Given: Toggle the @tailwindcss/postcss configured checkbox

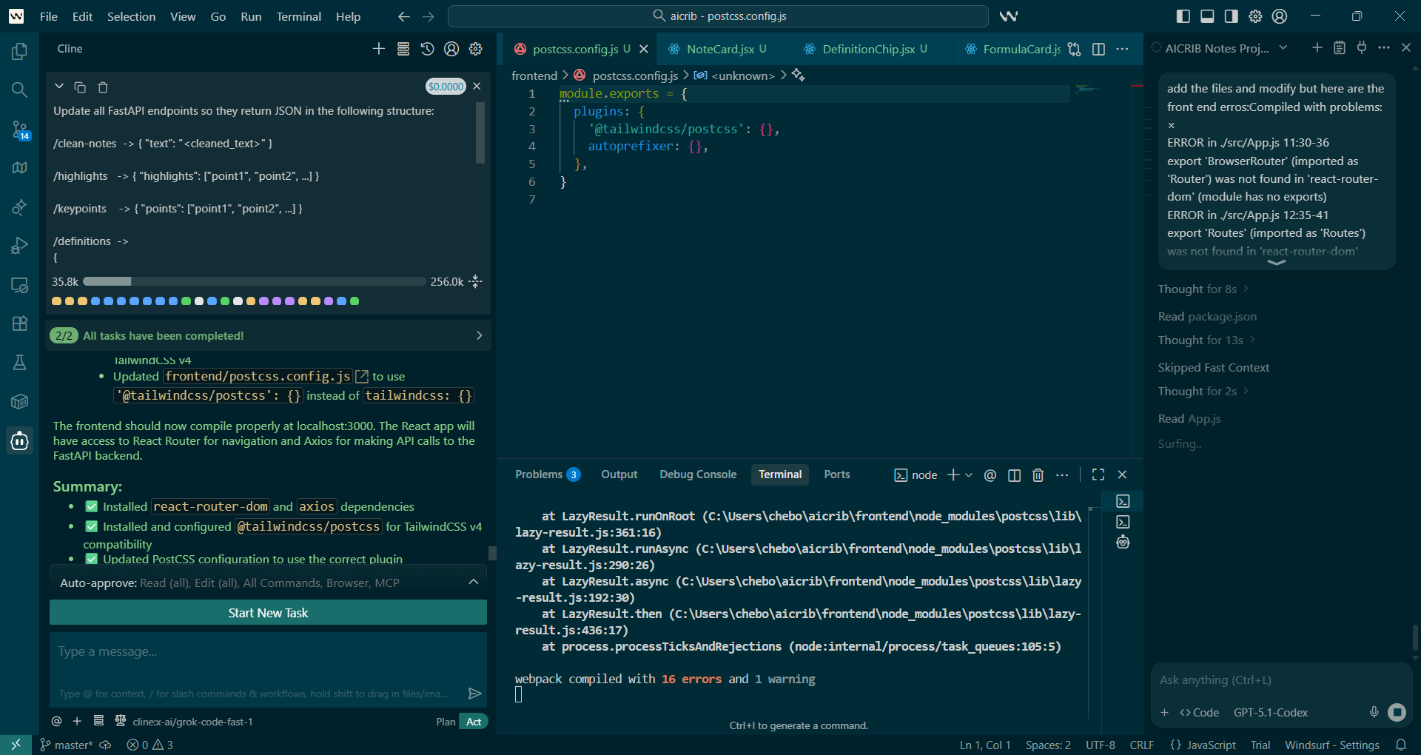Looking at the screenshot, I should click(92, 526).
